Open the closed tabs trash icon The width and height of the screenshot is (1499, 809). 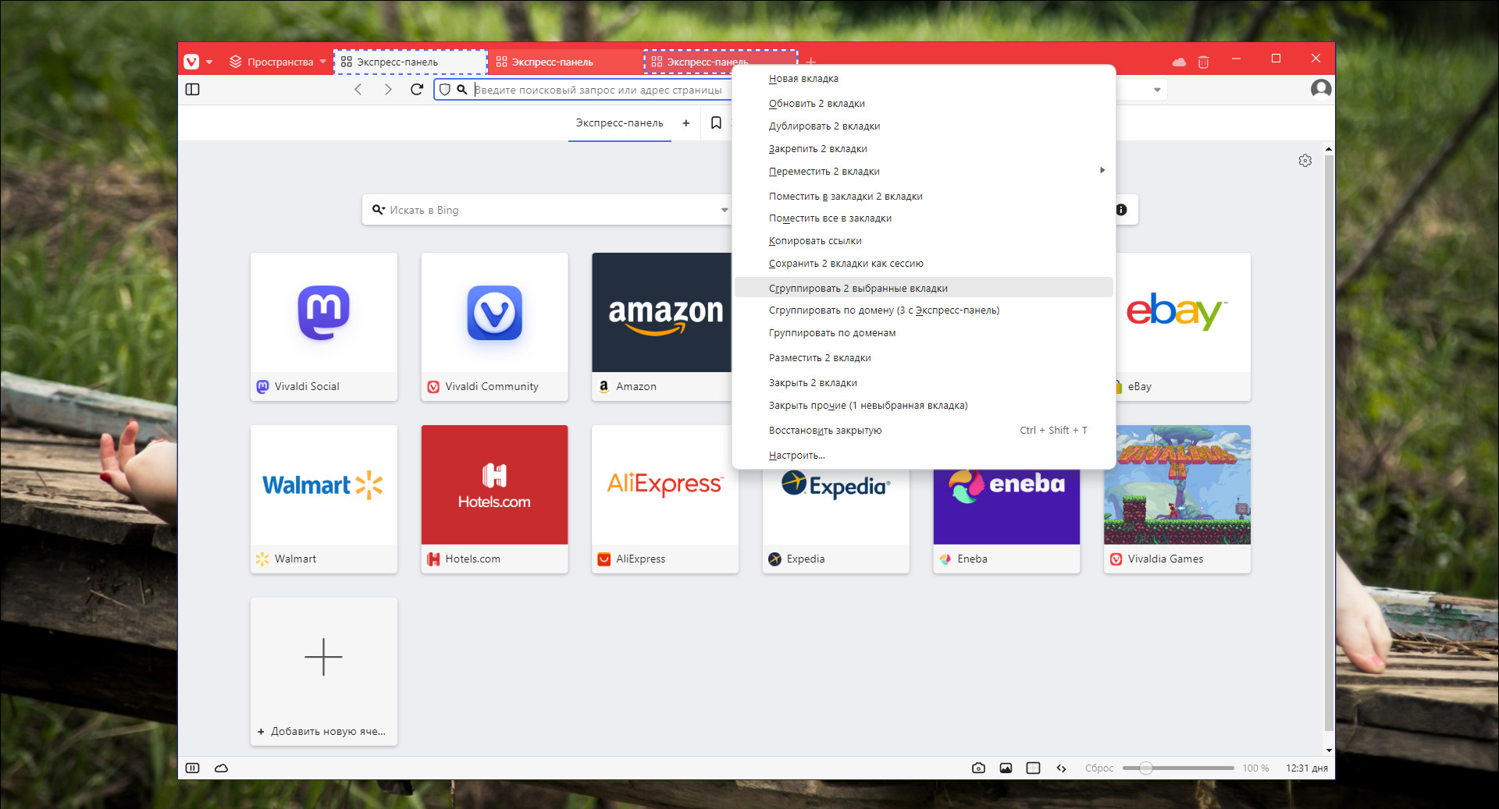1203,62
